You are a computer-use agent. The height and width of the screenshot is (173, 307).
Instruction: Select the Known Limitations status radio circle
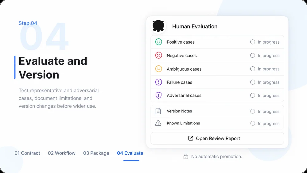[x=253, y=124]
